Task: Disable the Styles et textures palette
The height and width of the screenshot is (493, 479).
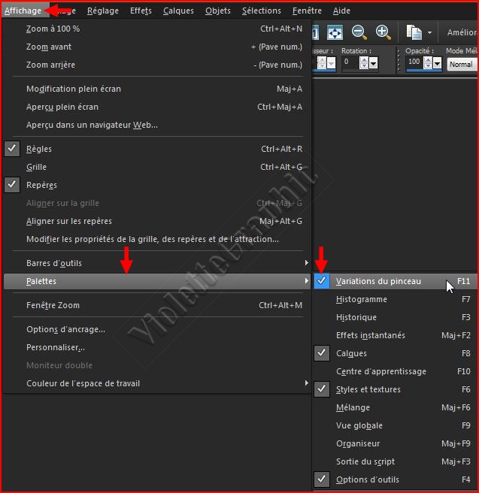Action: click(x=322, y=389)
